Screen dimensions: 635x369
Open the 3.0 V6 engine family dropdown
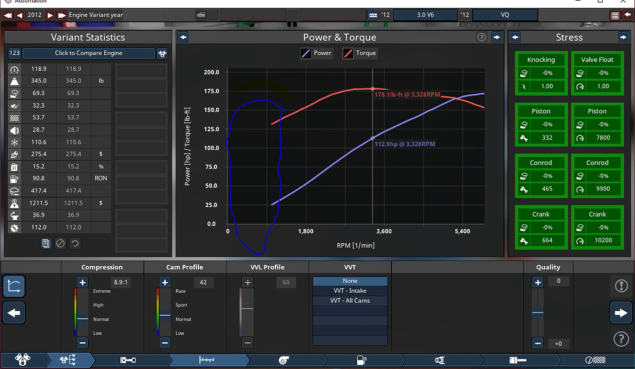click(426, 14)
